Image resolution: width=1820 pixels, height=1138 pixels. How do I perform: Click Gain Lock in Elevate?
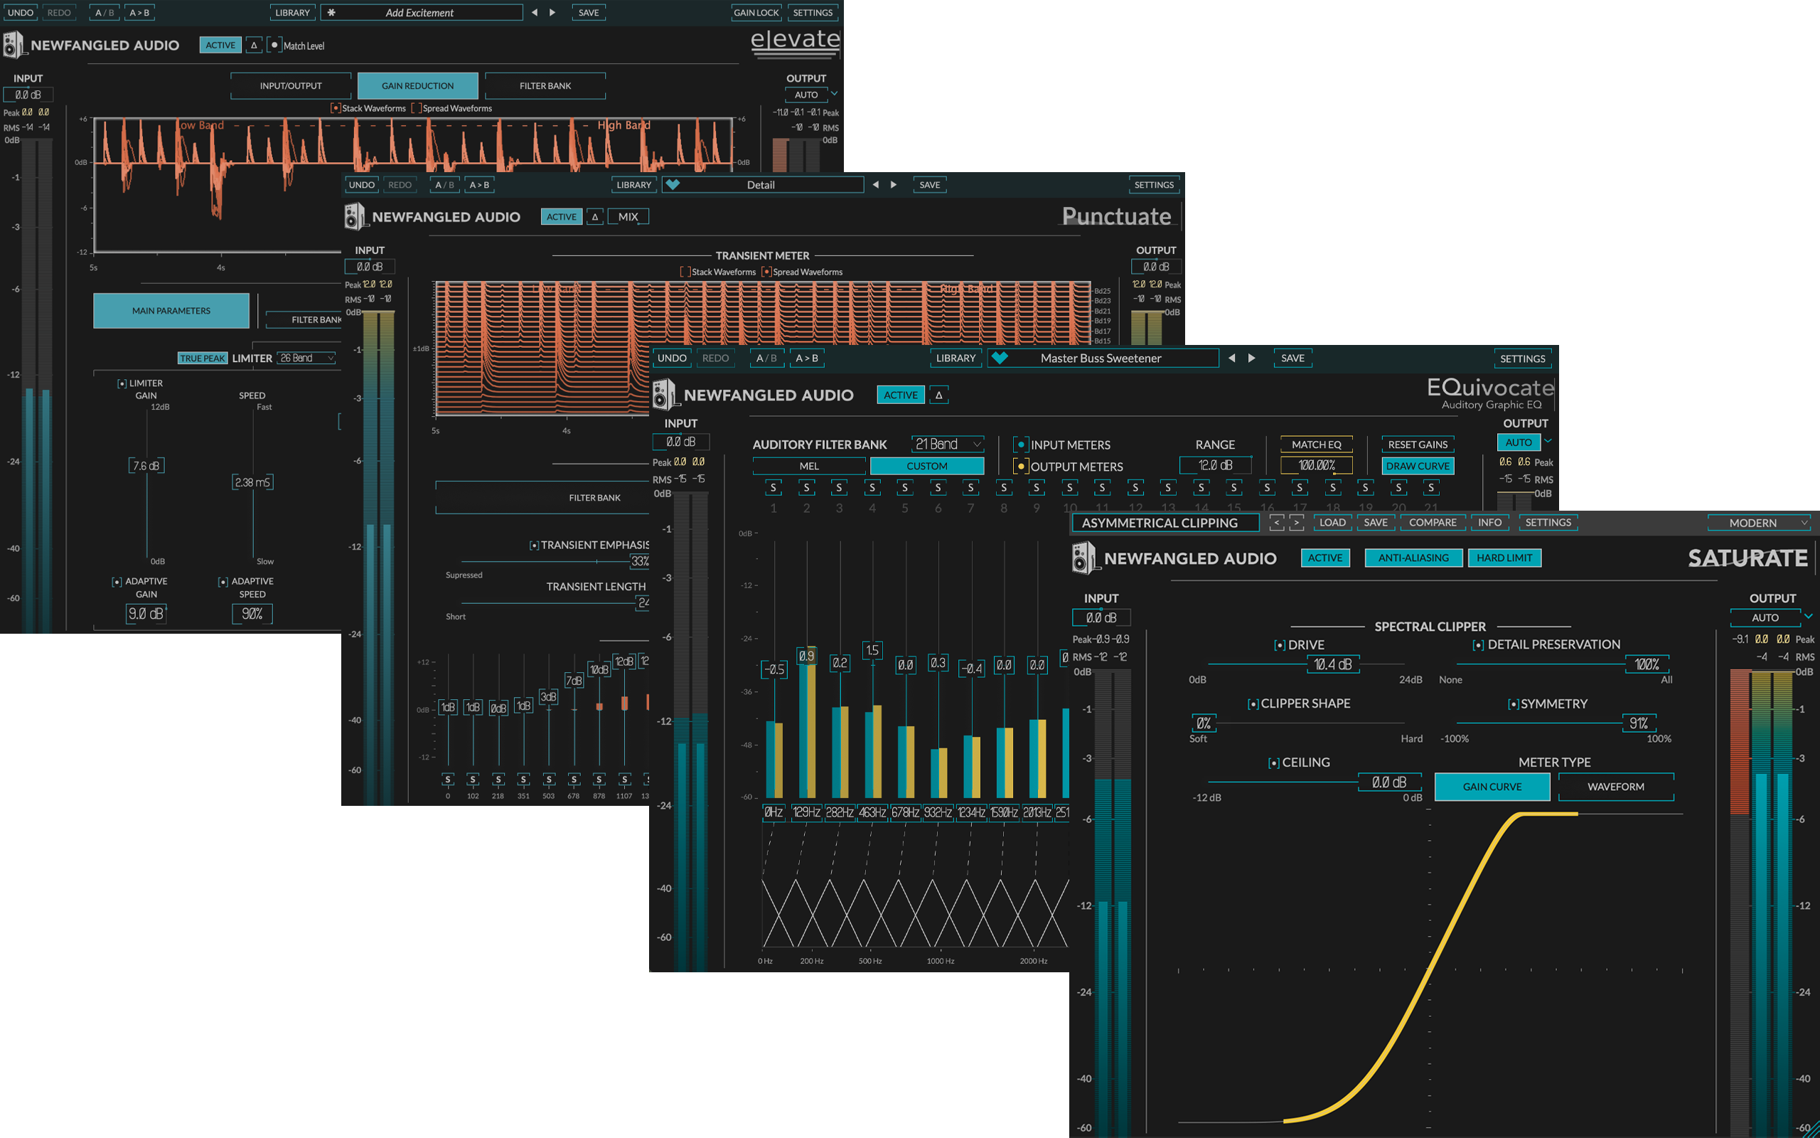click(x=756, y=13)
